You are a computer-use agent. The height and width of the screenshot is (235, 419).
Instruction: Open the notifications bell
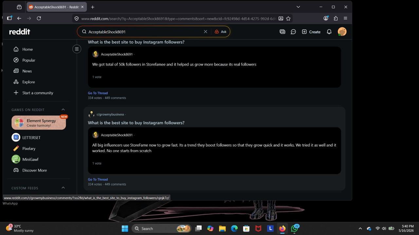329,32
